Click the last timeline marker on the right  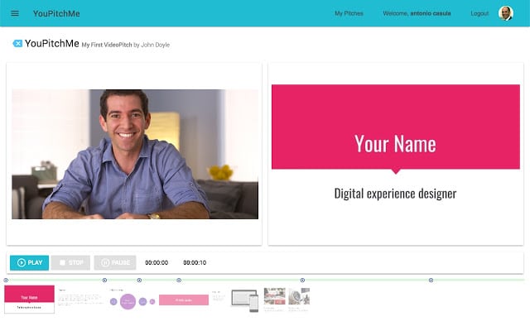tap(431, 281)
